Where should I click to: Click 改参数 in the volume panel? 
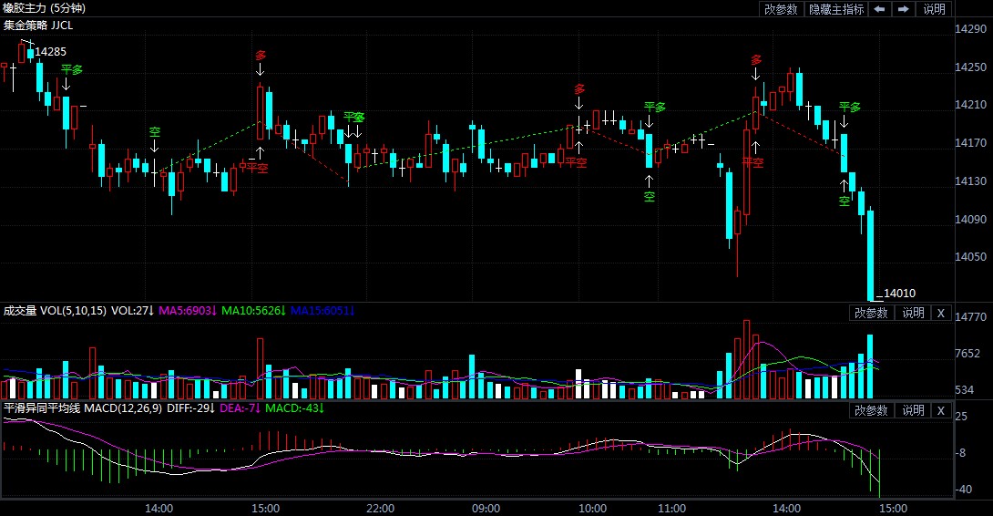pyautogui.click(x=872, y=313)
